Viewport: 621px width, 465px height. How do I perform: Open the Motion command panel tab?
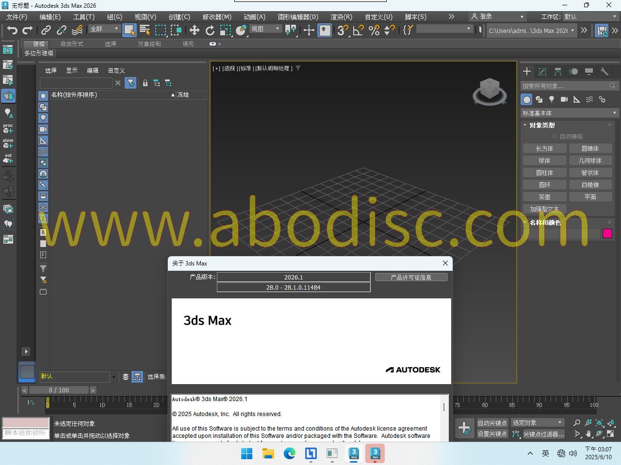(573, 72)
